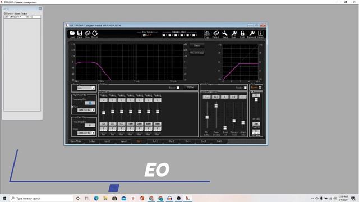The height and width of the screenshot is (202, 359).
Task: Click the Lock padlock icon
Action: point(242,34)
